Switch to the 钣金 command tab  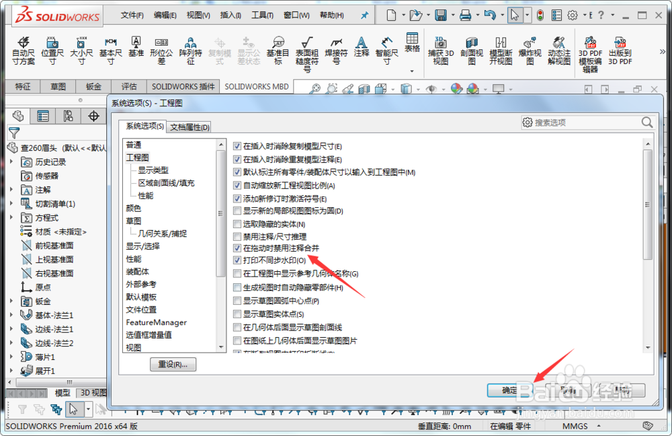point(93,87)
